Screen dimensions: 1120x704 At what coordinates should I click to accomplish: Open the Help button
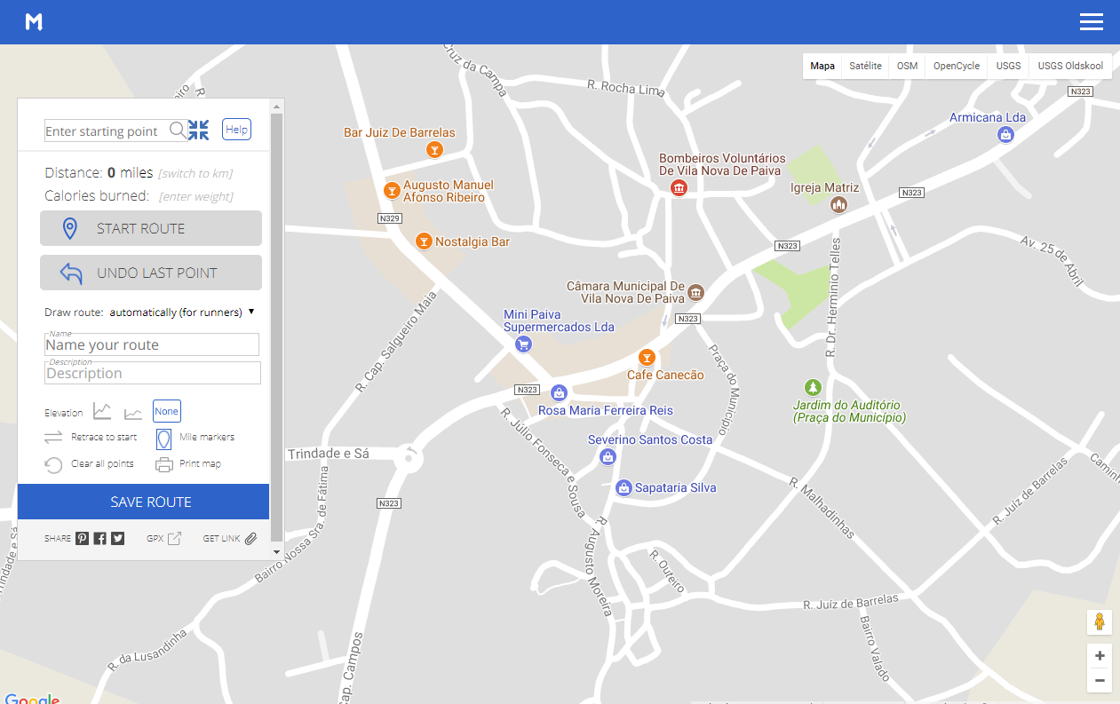[x=236, y=130]
